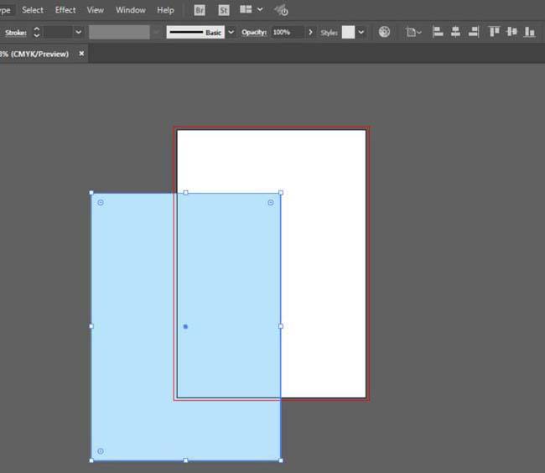Open Adobe Bridge with the Br icon

[200, 10]
